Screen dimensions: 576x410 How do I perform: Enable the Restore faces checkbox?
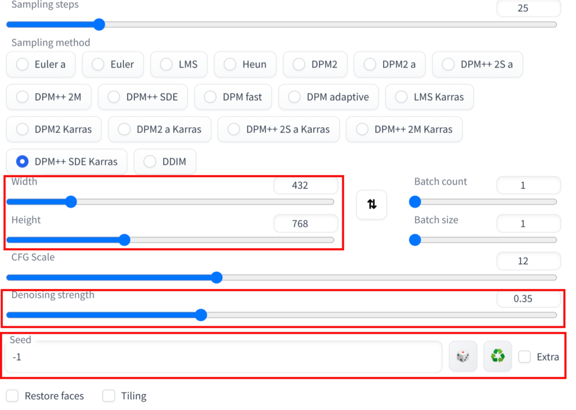[x=12, y=396]
